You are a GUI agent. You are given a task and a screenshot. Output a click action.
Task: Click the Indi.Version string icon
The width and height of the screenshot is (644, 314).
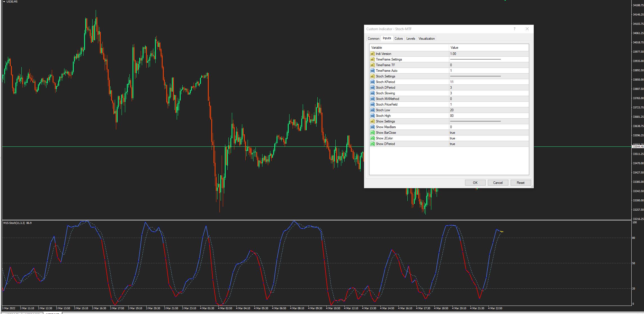(x=373, y=54)
